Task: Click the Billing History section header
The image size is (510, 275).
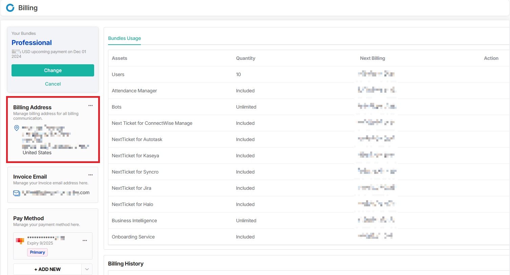Action: pyautogui.click(x=126, y=263)
